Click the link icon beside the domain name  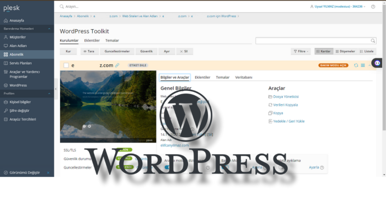point(117,65)
